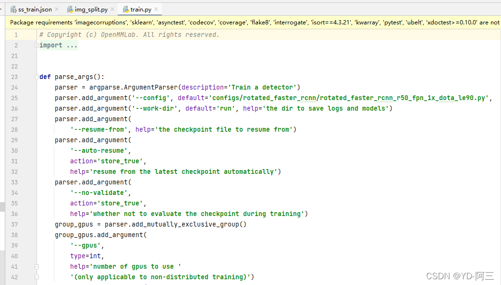This screenshot has height=285, width=501.
Task: Click 'whether not to evaluate the checkpoint' string
Action: pyautogui.click(x=197, y=214)
